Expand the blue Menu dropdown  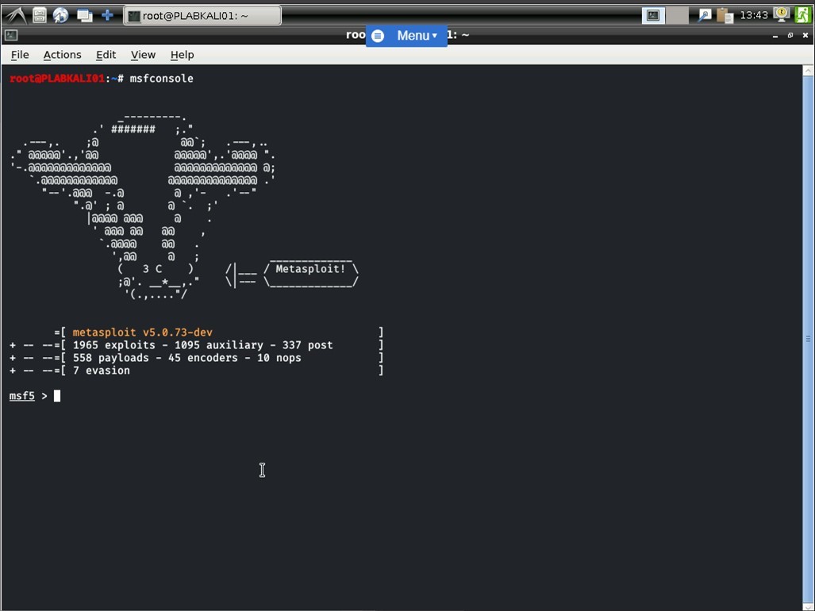406,36
